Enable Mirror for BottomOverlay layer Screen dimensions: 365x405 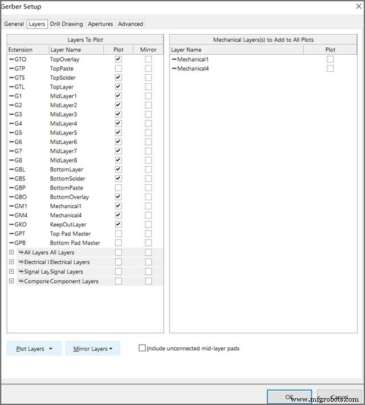click(x=148, y=197)
